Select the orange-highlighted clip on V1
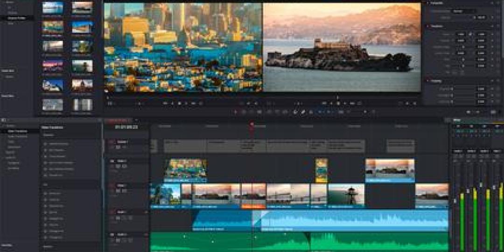This screenshot has height=252, width=504. 253,196
